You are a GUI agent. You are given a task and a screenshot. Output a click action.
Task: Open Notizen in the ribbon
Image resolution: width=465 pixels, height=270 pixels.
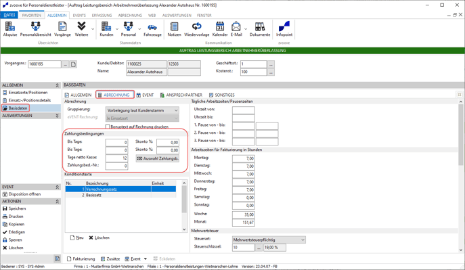[174, 29]
